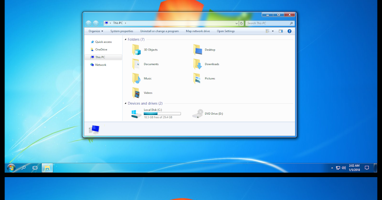Click Uninstall or change a program
This screenshot has width=382, height=200.
click(159, 31)
